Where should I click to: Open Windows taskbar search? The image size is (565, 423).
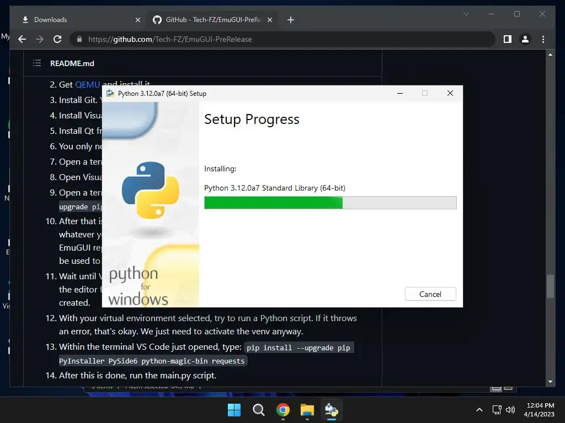pyautogui.click(x=258, y=410)
